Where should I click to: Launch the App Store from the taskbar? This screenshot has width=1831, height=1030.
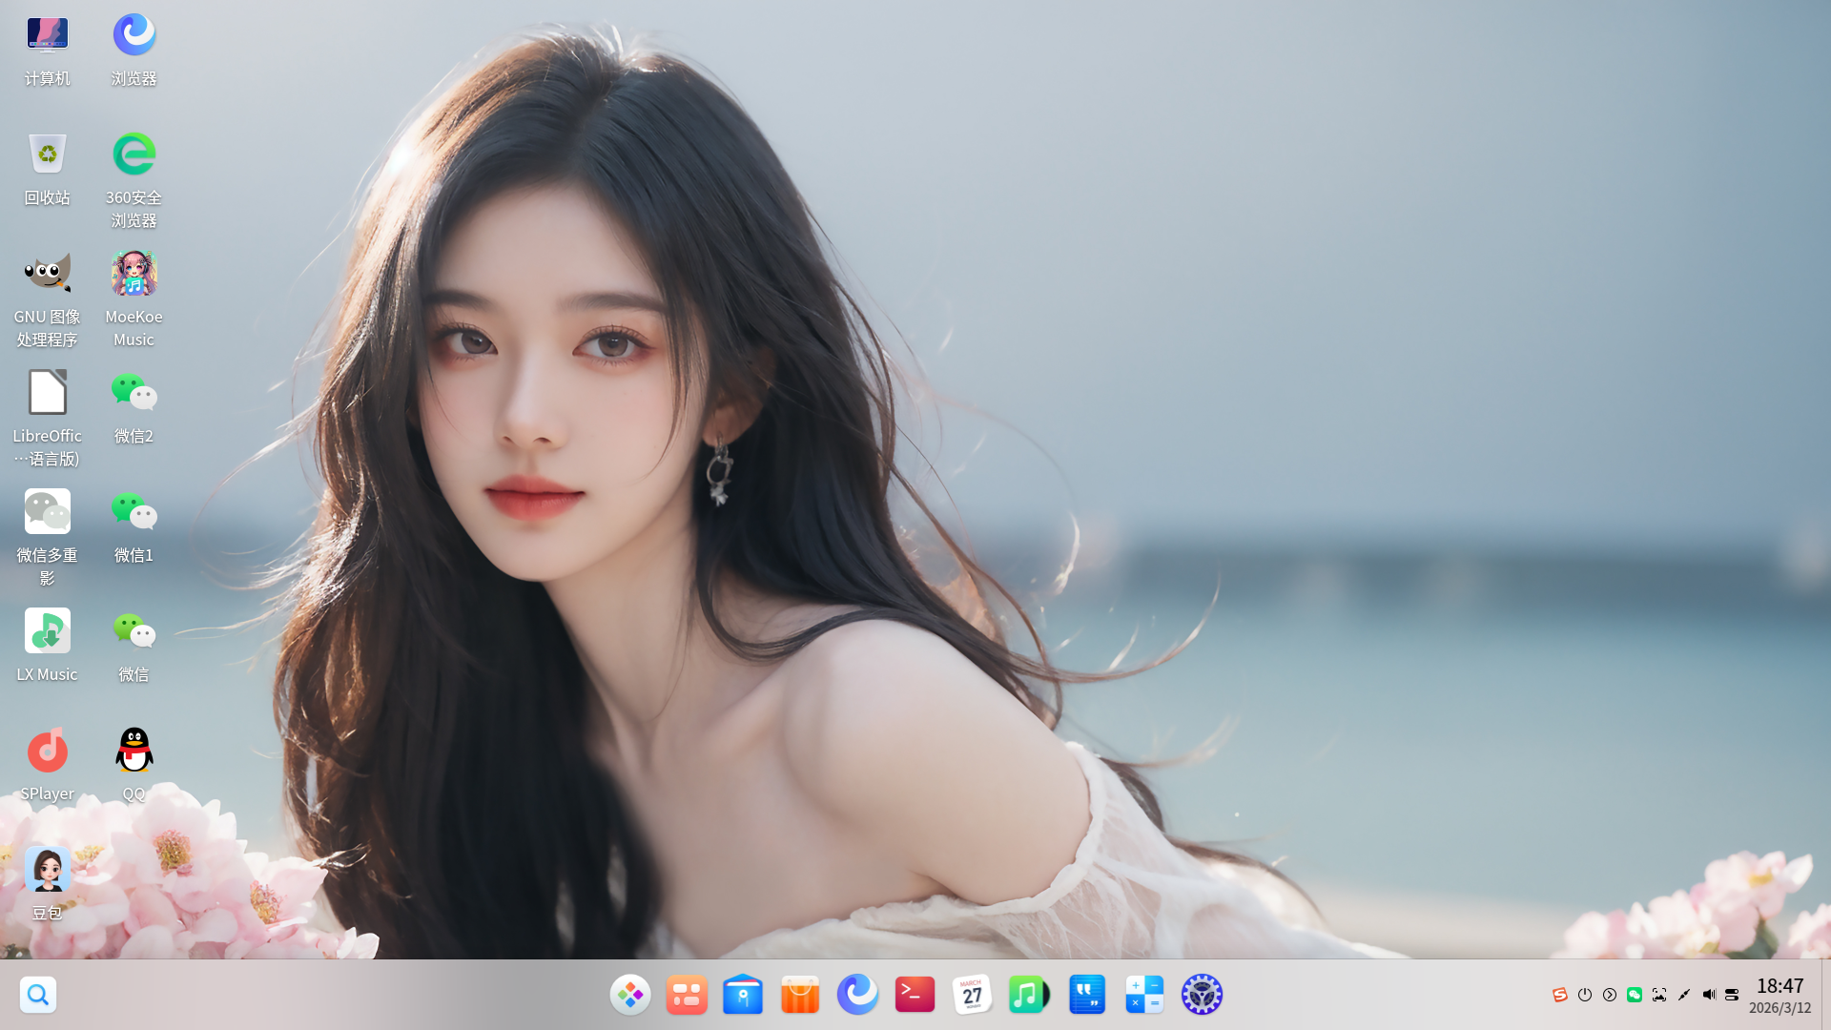tap(800, 995)
